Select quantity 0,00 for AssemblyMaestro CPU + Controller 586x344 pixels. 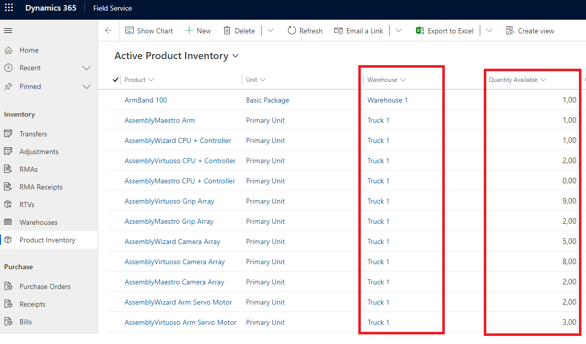pyautogui.click(x=569, y=181)
